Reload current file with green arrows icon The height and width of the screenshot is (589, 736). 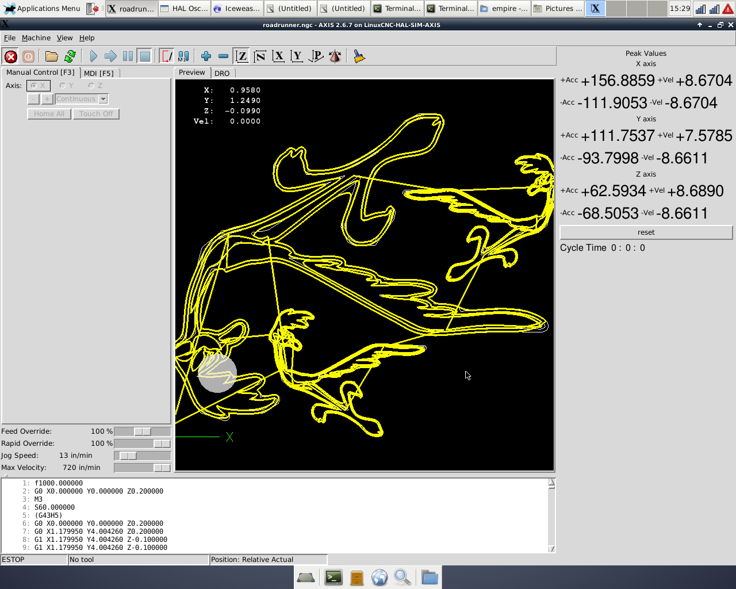pyautogui.click(x=70, y=56)
